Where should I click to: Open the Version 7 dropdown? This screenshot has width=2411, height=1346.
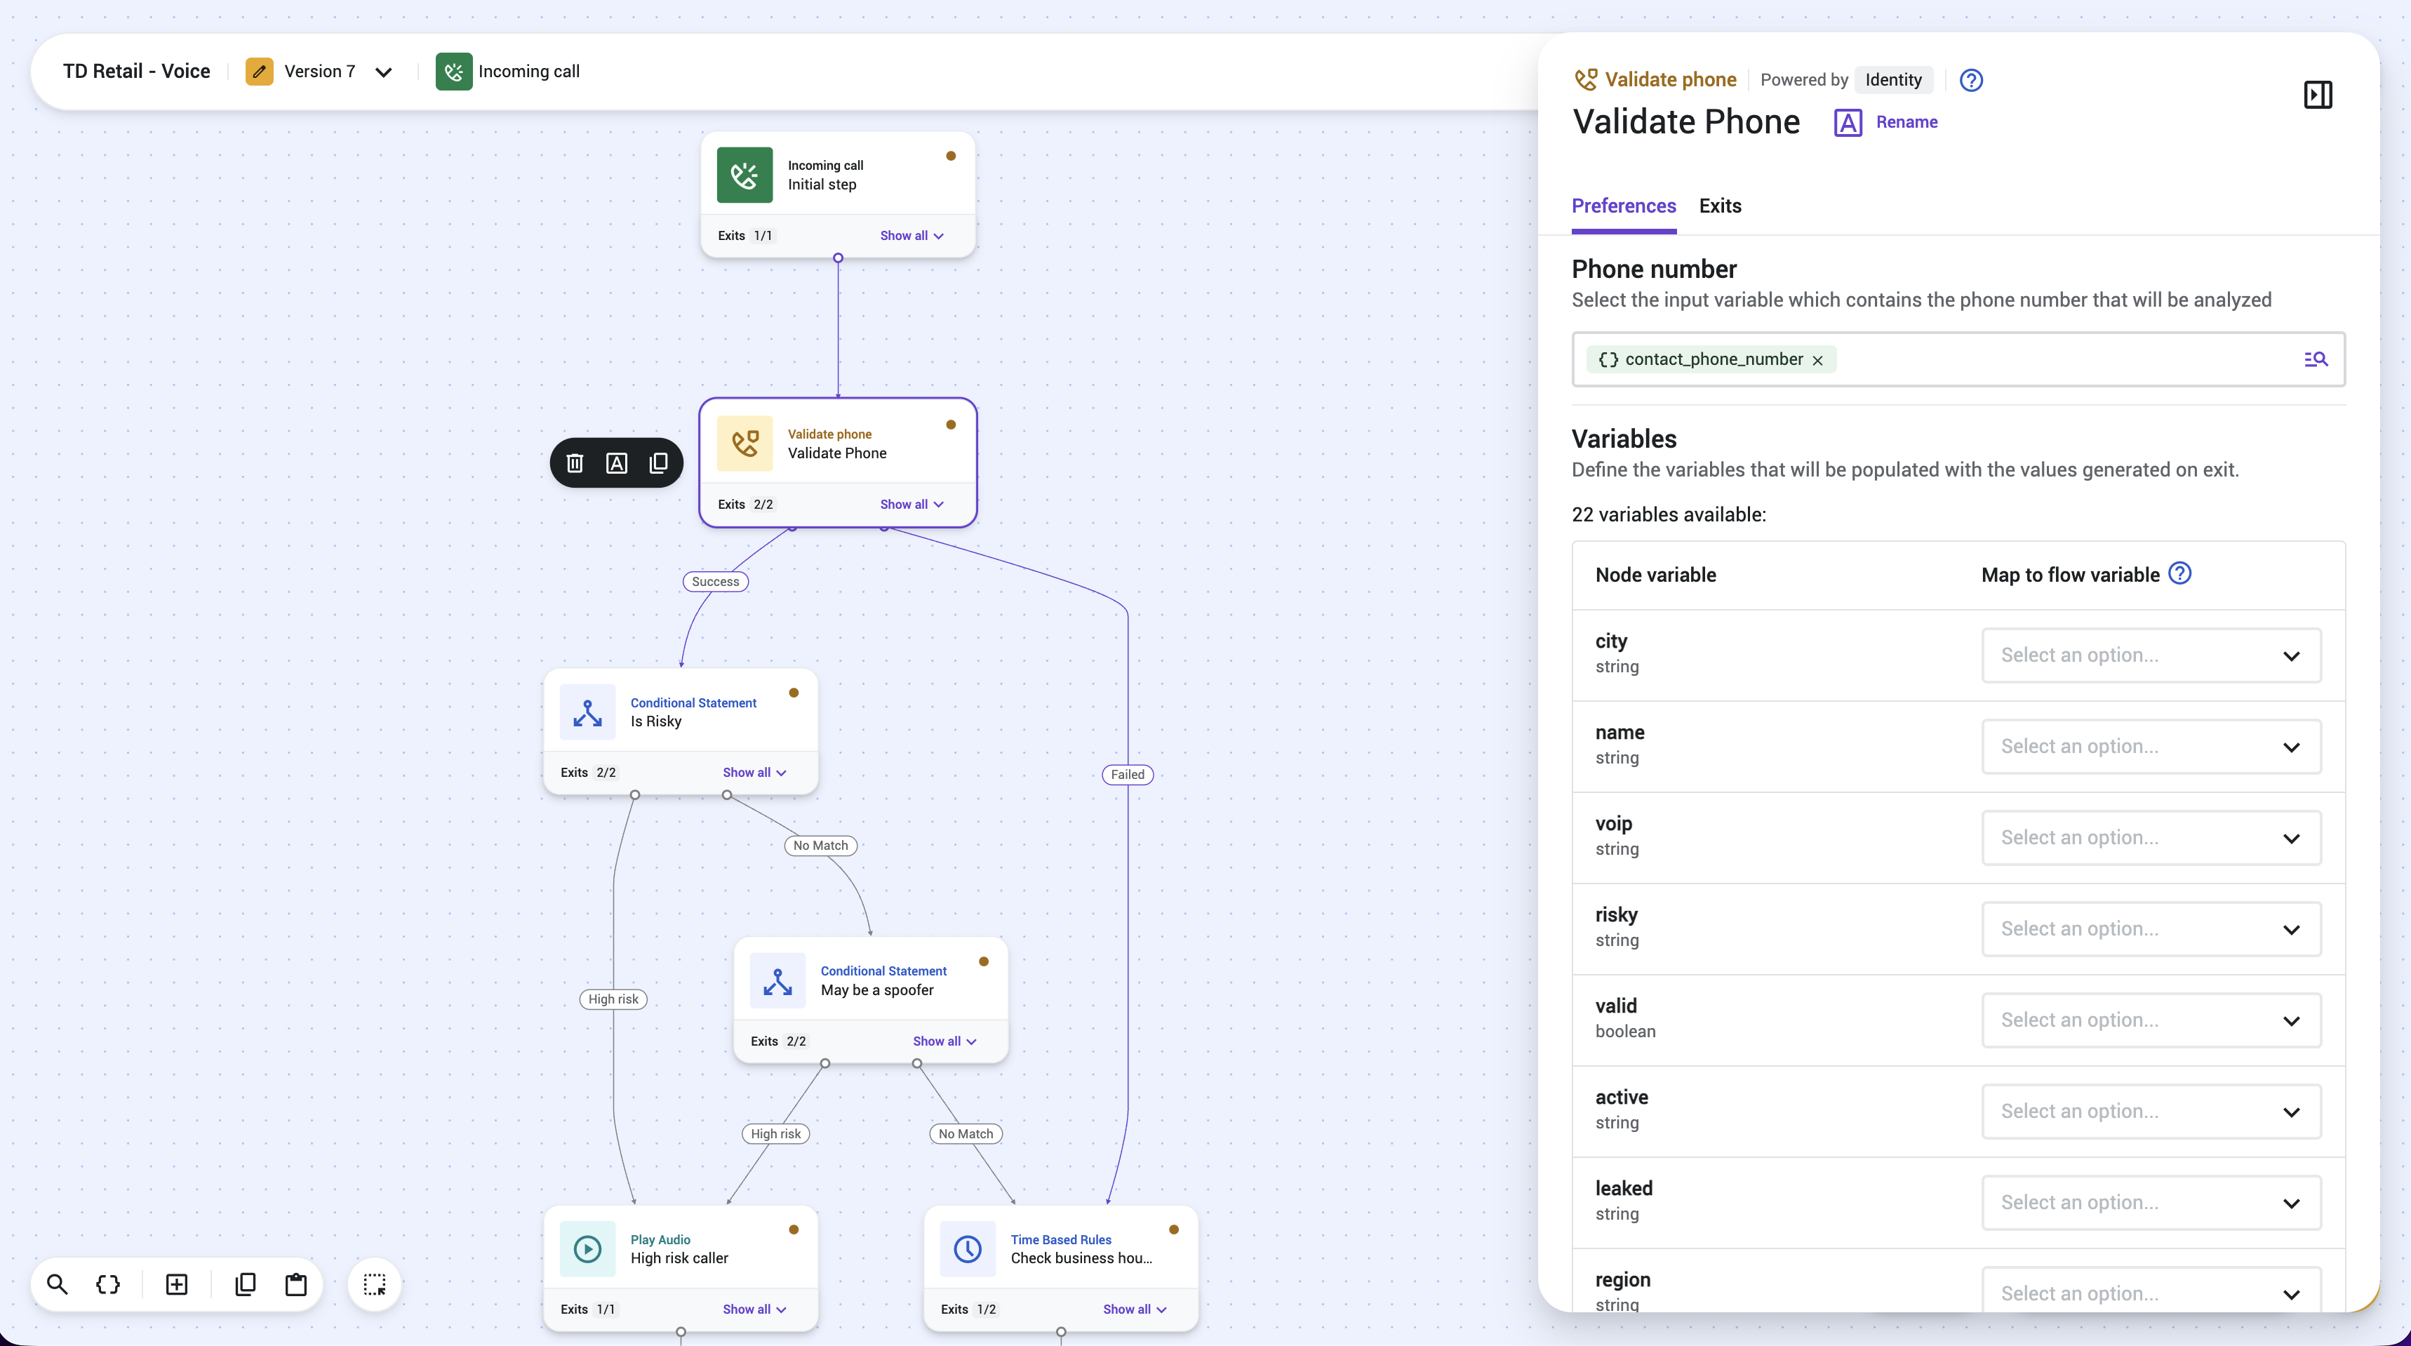point(319,72)
